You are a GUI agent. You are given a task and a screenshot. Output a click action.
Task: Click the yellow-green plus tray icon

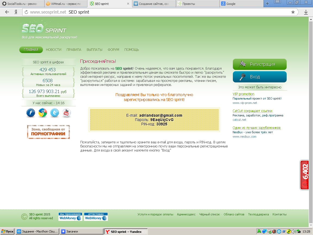click(x=289, y=231)
